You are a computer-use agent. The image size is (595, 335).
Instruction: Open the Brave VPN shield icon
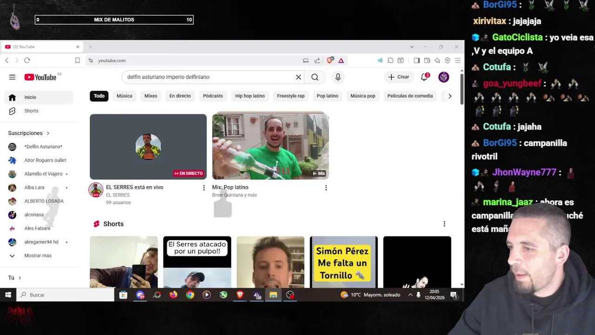tap(448, 60)
